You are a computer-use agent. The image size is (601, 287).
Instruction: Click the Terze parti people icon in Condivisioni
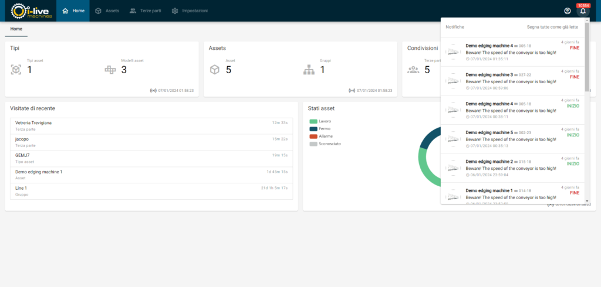coord(413,70)
